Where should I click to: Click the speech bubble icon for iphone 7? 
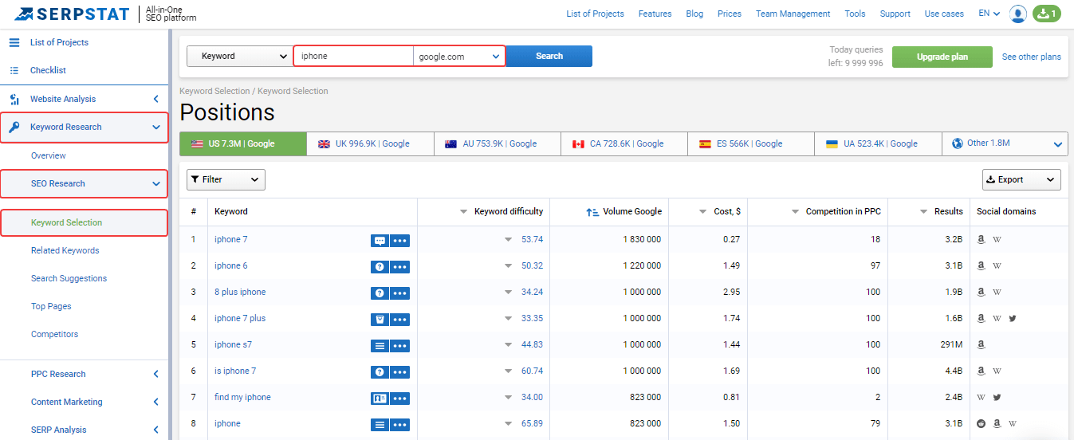[x=380, y=240]
